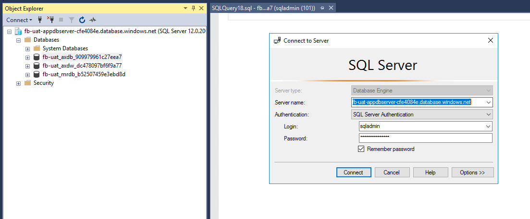Expand the fb-uat_axdw database node

pos(28,66)
